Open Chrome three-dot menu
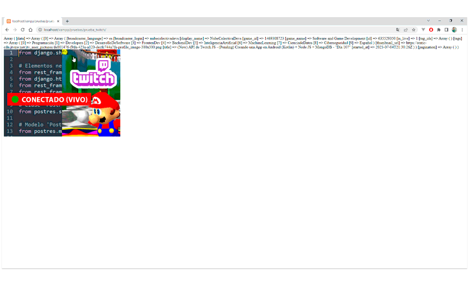 pyautogui.click(x=462, y=30)
